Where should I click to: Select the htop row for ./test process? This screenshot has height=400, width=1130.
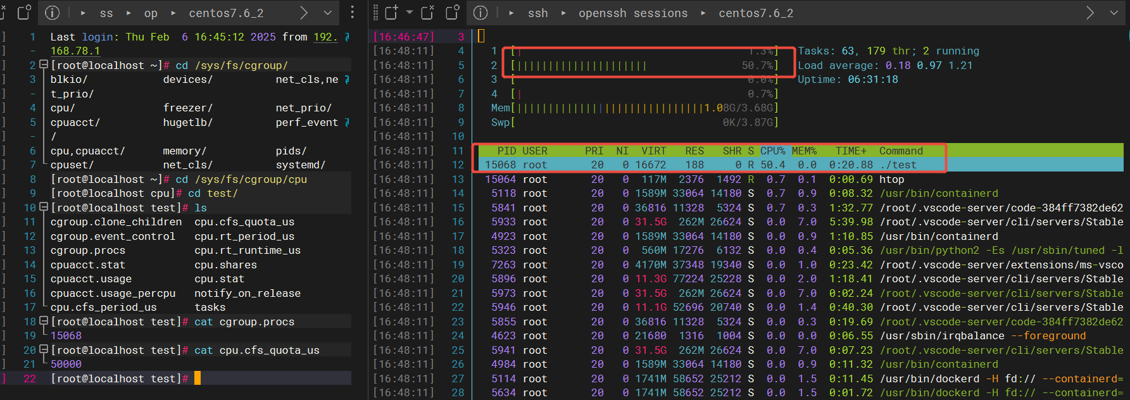(x=801, y=165)
